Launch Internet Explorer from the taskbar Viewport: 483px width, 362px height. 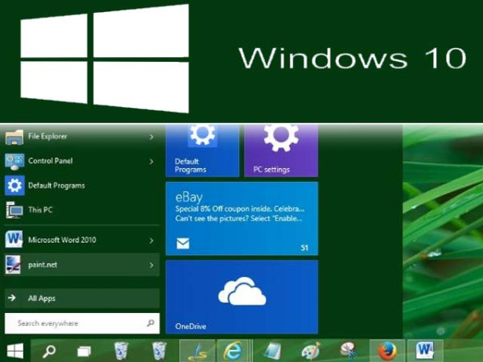pos(233,350)
